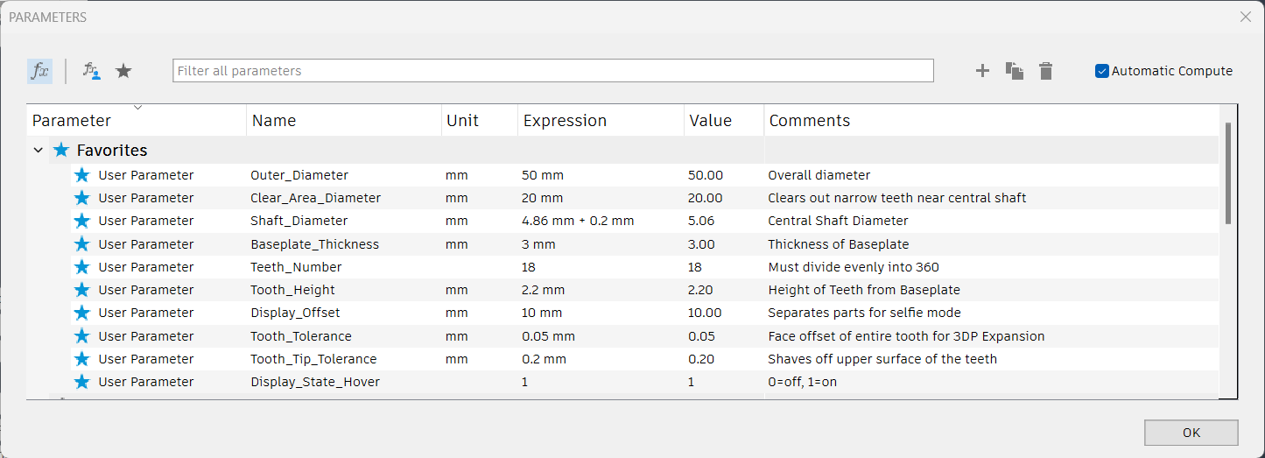Click the sort arrow above Parameter column
The image size is (1265, 458).
click(x=137, y=108)
